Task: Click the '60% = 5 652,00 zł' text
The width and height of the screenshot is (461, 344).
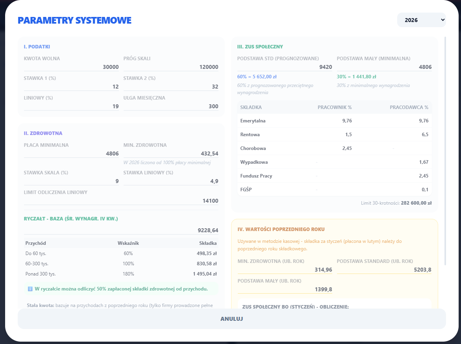Action: pyautogui.click(x=257, y=77)
